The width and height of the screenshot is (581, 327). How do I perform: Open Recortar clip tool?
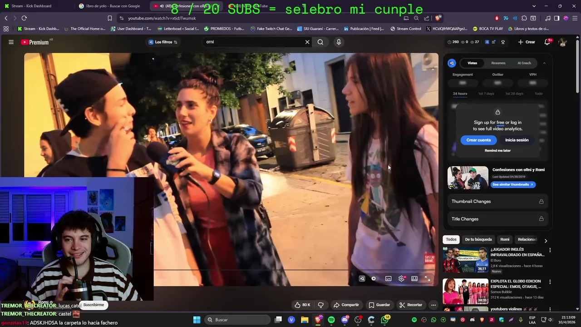click(411, 305)
